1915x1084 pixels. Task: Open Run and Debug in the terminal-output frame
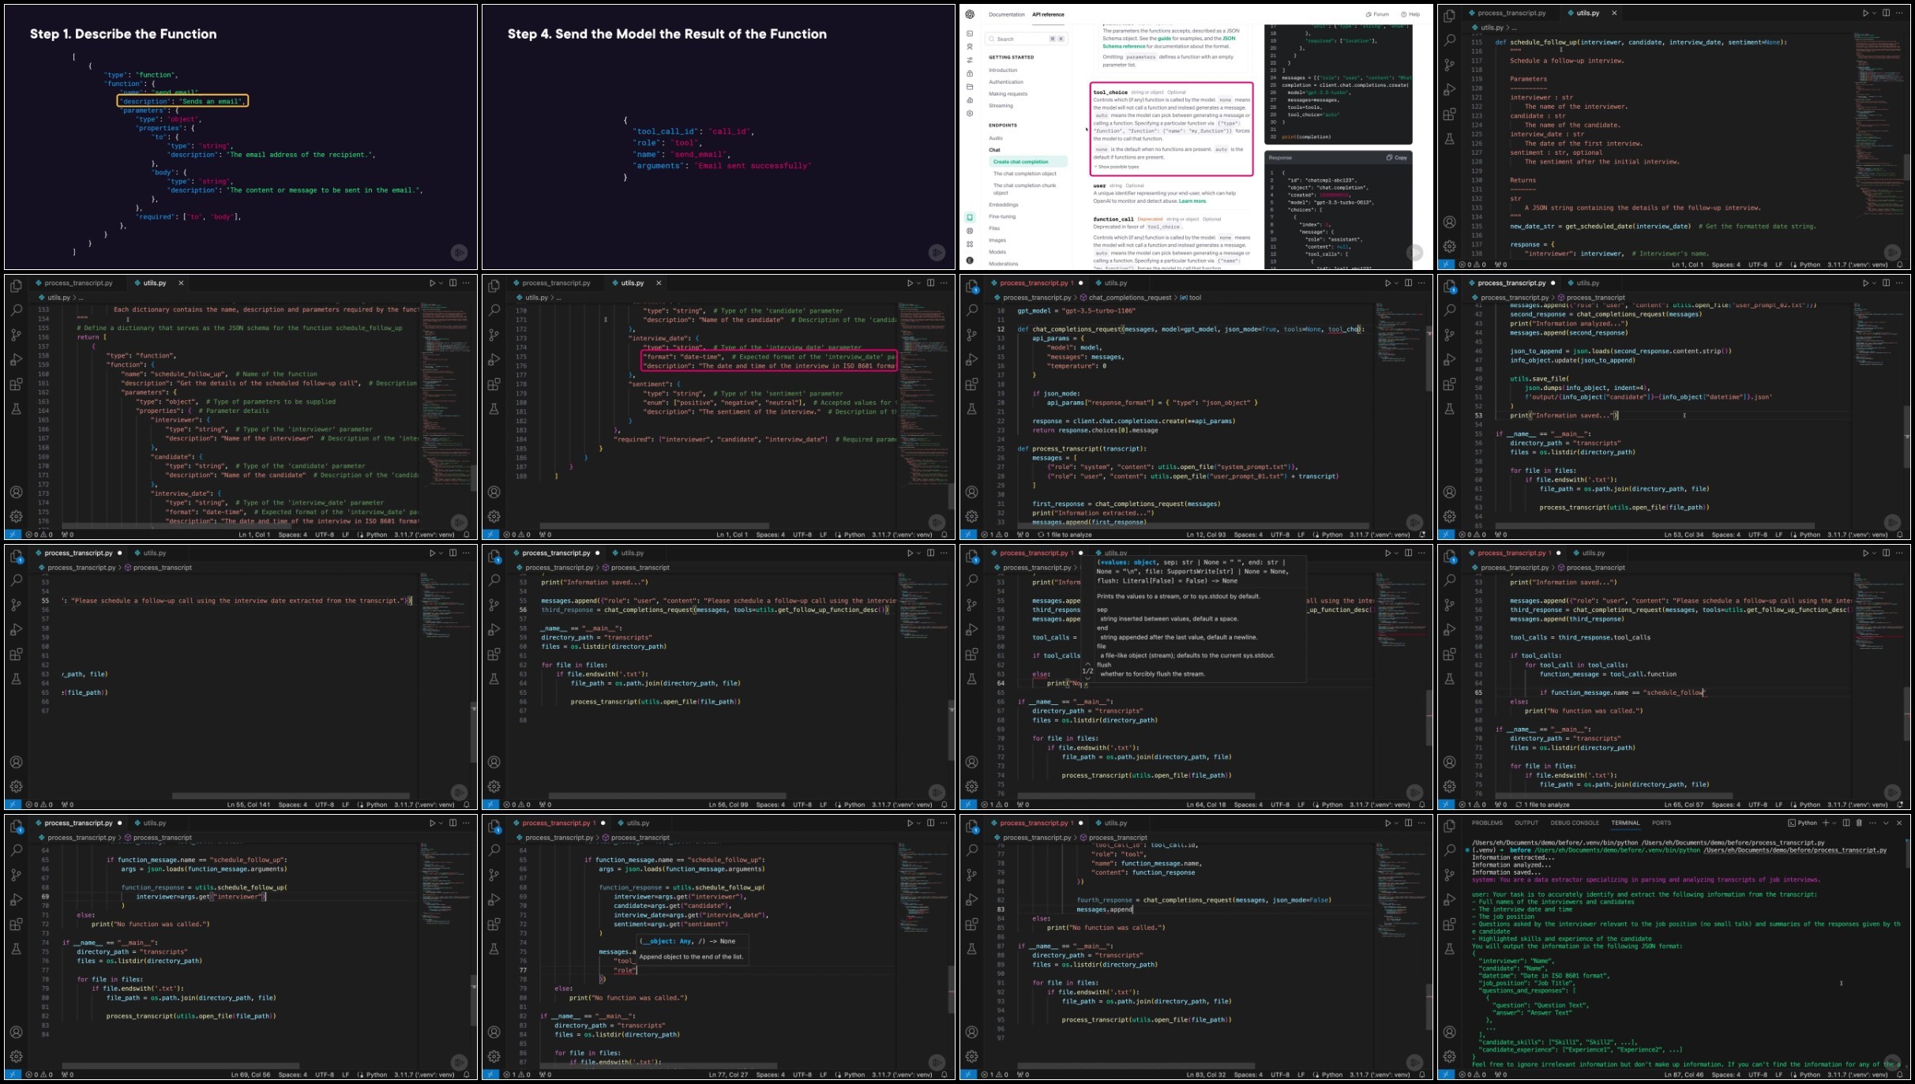click(x=1449, y=899)
